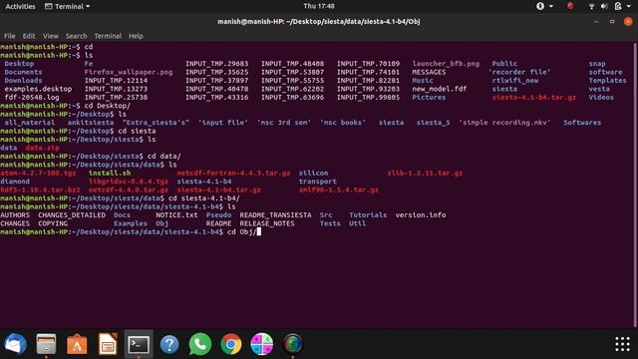The height and width of the screenshot is (359, 638).
Task: Launch WhatsApp from the dock
Action: [x=200, y=344]
